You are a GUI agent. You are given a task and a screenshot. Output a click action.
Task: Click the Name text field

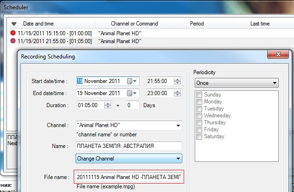click(128, 146)
